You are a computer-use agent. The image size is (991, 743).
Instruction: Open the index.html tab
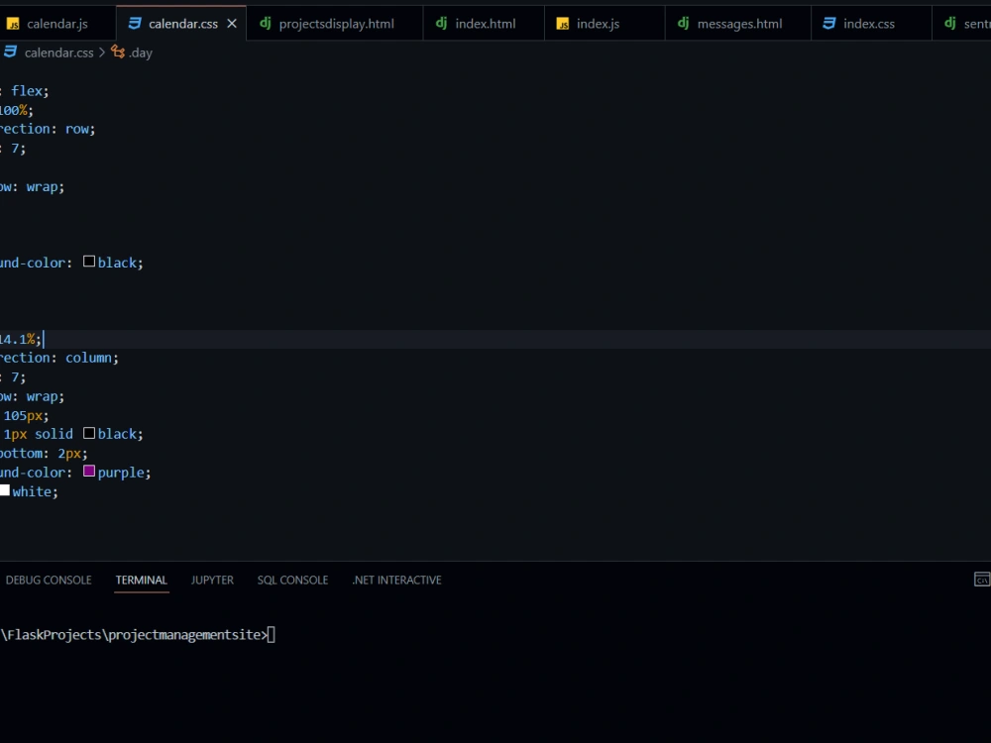coord(485,24)
